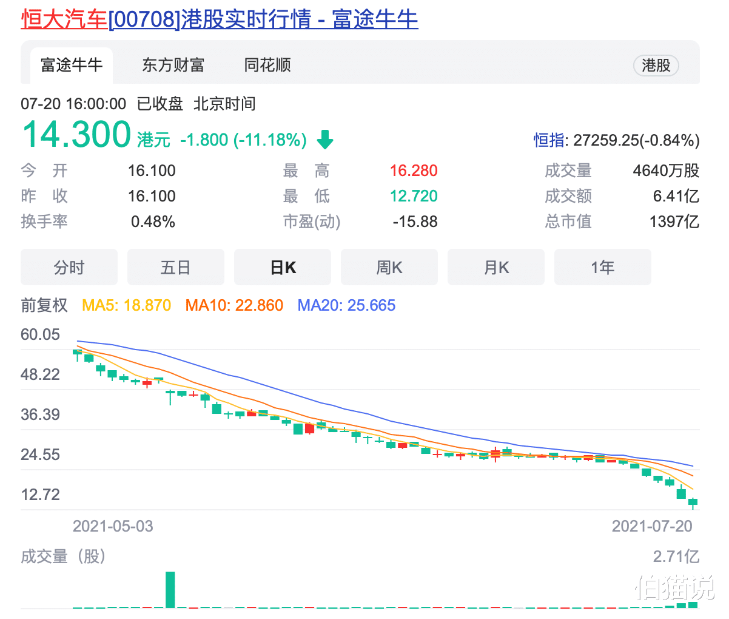Click the 成交量（股）volume label
Screen dimensions: 729x619
tap(64, 556)
